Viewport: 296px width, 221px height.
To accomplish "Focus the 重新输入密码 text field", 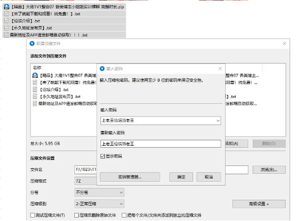I will [x=161, y=144].
